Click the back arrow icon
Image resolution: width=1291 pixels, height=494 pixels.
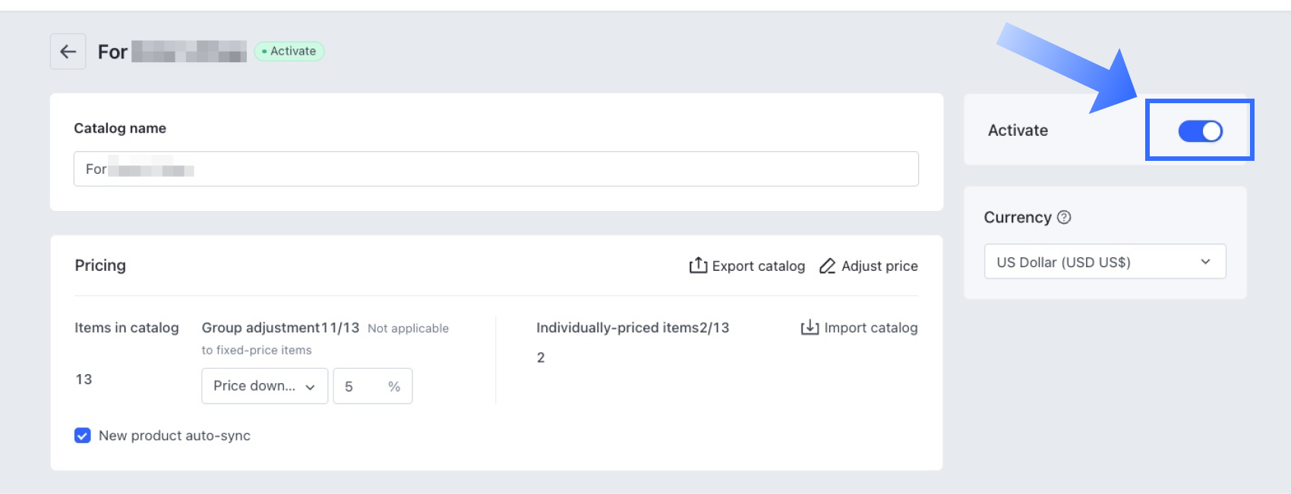(x=68, y=52)
